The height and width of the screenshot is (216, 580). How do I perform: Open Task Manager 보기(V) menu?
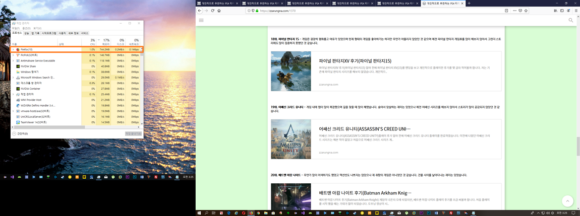pos(37,28)
